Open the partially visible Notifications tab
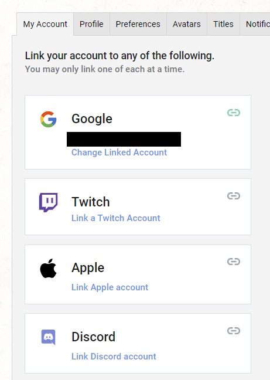The width and height of the screenshot is (270, 380). coord(255,24)
